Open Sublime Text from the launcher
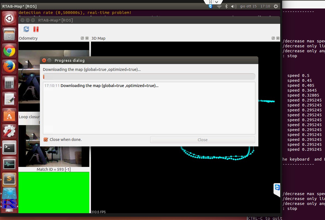Viewport: 325px width, 220px height. click(9, 179)
